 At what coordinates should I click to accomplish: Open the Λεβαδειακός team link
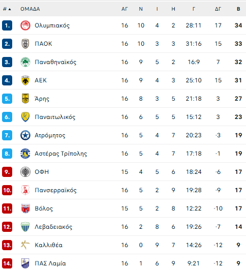[x=53, y=227]
